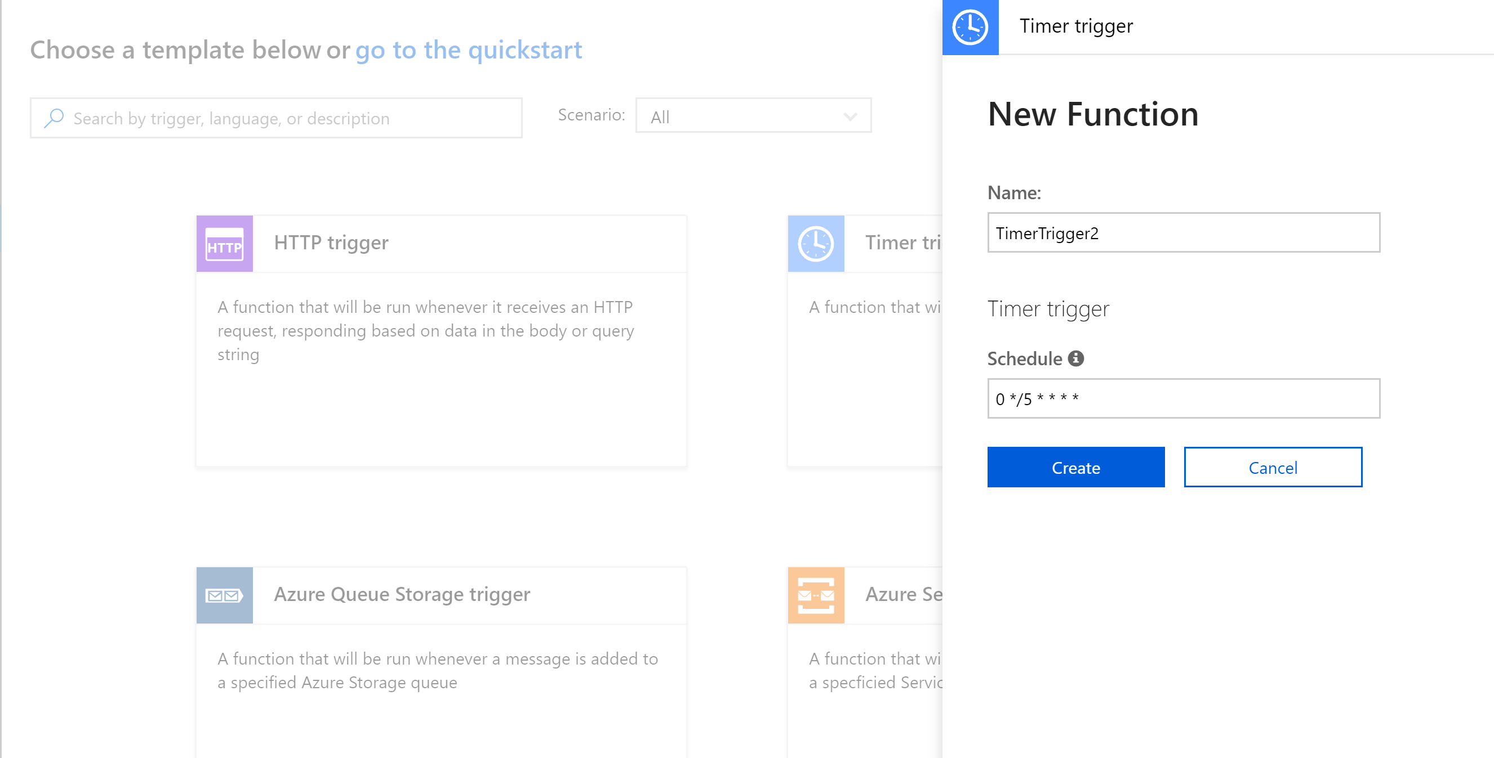
Task: Open the Schedule info tooltip icon
Action: click(1077, 358)
